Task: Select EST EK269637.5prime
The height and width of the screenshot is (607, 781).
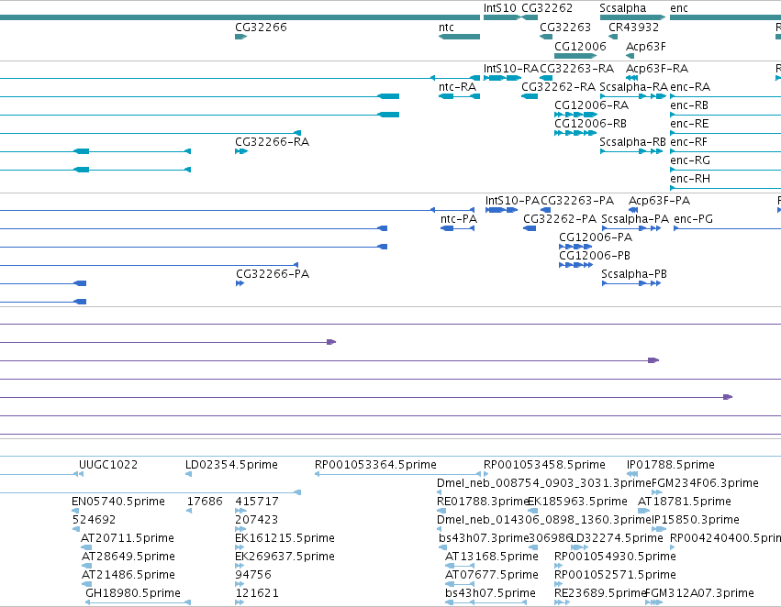Action: click(x=285, y=557)
